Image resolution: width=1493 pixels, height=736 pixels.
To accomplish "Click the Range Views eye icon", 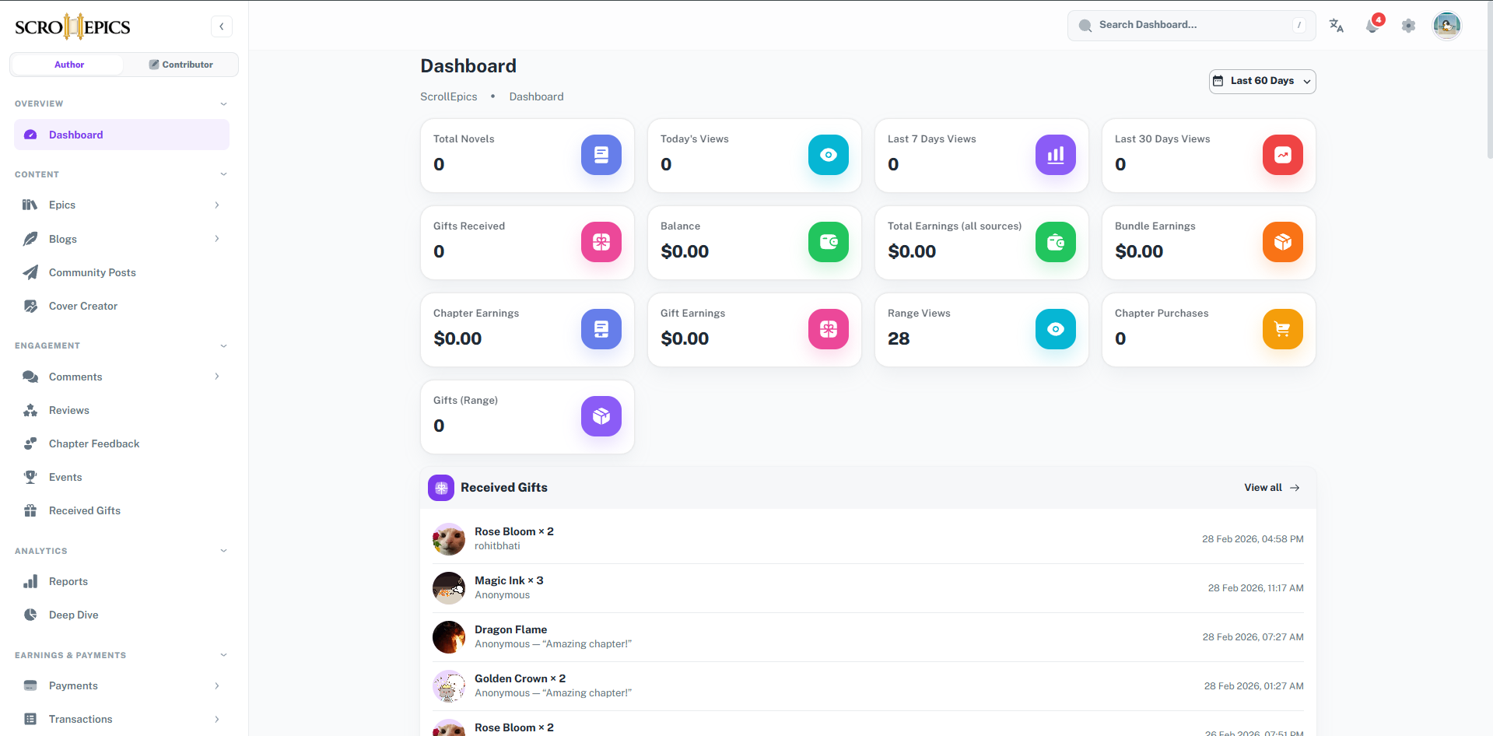I will tap(1056, 329).
